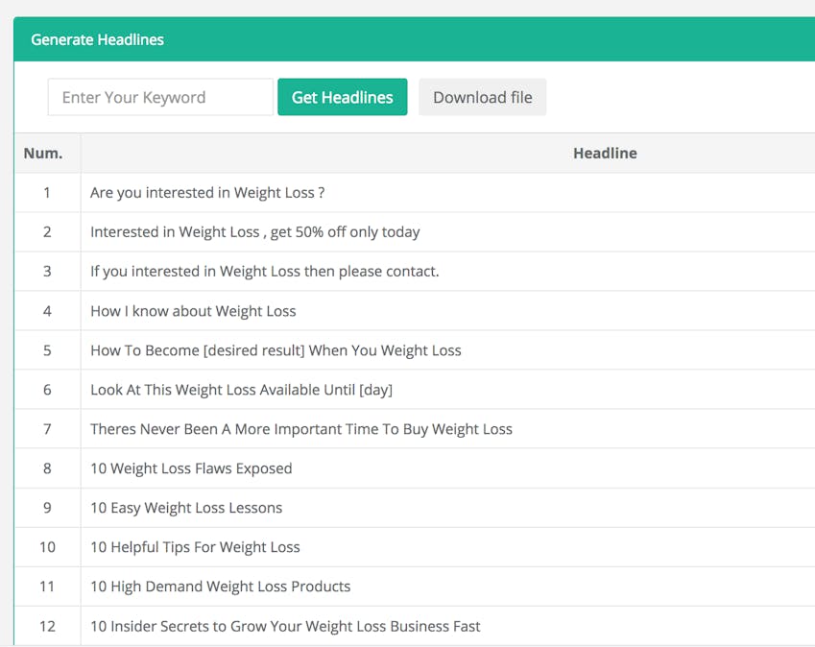Select headline "Are you interested in Weight Loss ?"
The width and height of the screenshot is (815, 647).
207,192
